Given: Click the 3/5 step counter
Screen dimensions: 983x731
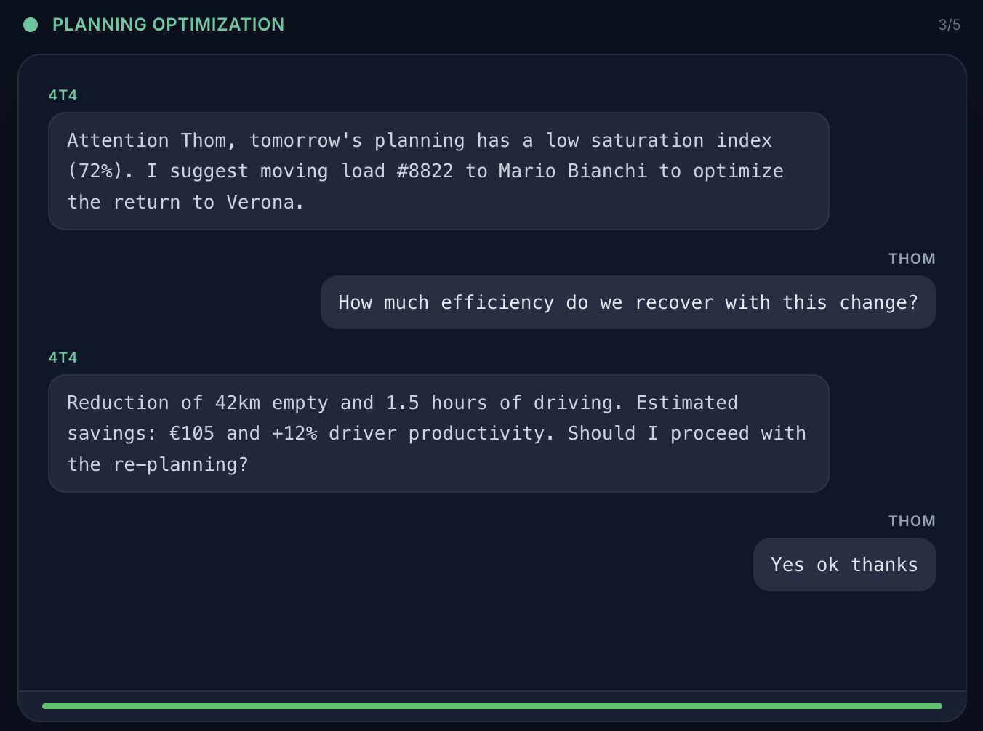Looking at the screenshot, I should (x=949, y=25).
